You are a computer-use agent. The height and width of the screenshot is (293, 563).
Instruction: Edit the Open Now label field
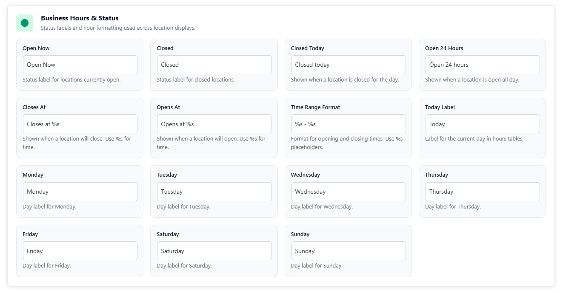pyautogui.click(x=80, y=65)
